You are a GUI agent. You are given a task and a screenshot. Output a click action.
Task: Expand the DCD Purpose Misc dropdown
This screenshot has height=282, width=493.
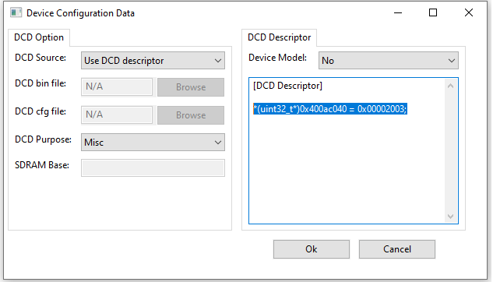click(x=153, y=142)
